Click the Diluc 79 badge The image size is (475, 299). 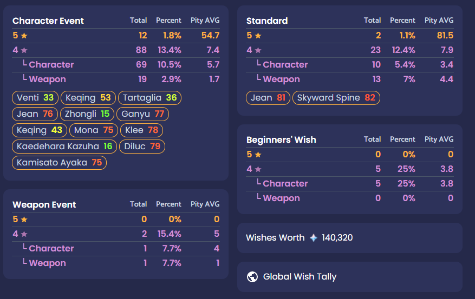click(142, 147)
